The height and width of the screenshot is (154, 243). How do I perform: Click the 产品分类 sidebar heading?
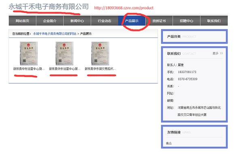pyautogui.click(x=174, y=37)
